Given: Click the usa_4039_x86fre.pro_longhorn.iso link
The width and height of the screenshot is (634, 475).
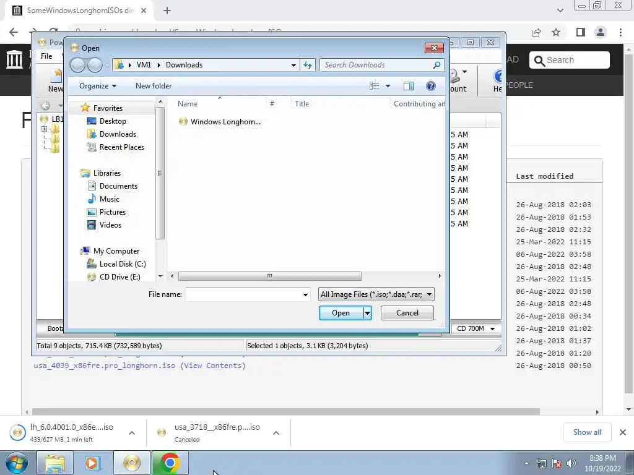Looking at the screenshot, I should pyautogui.click(x=104, y=366).
